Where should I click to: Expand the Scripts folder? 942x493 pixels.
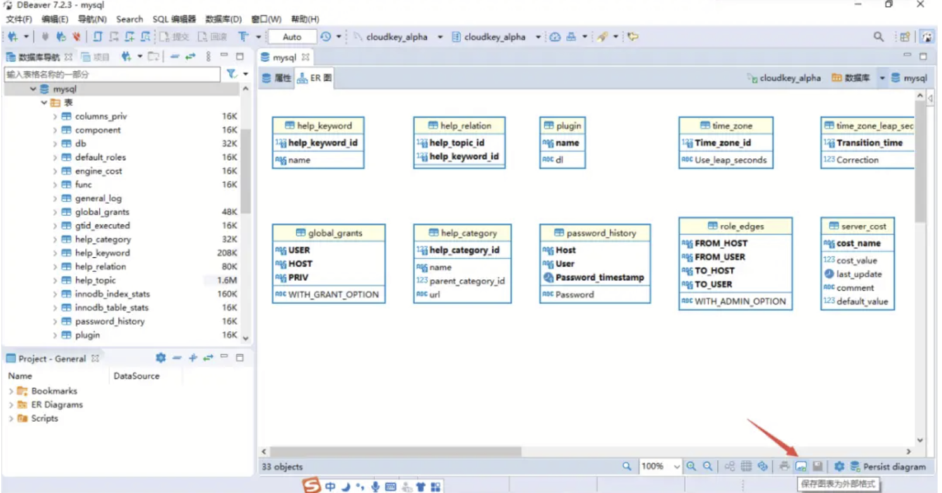(x=11, y=419)
